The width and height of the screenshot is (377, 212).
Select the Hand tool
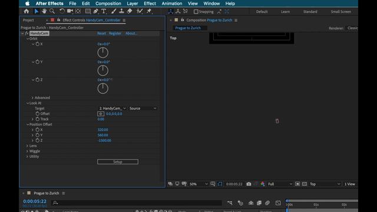pos(44,11)
